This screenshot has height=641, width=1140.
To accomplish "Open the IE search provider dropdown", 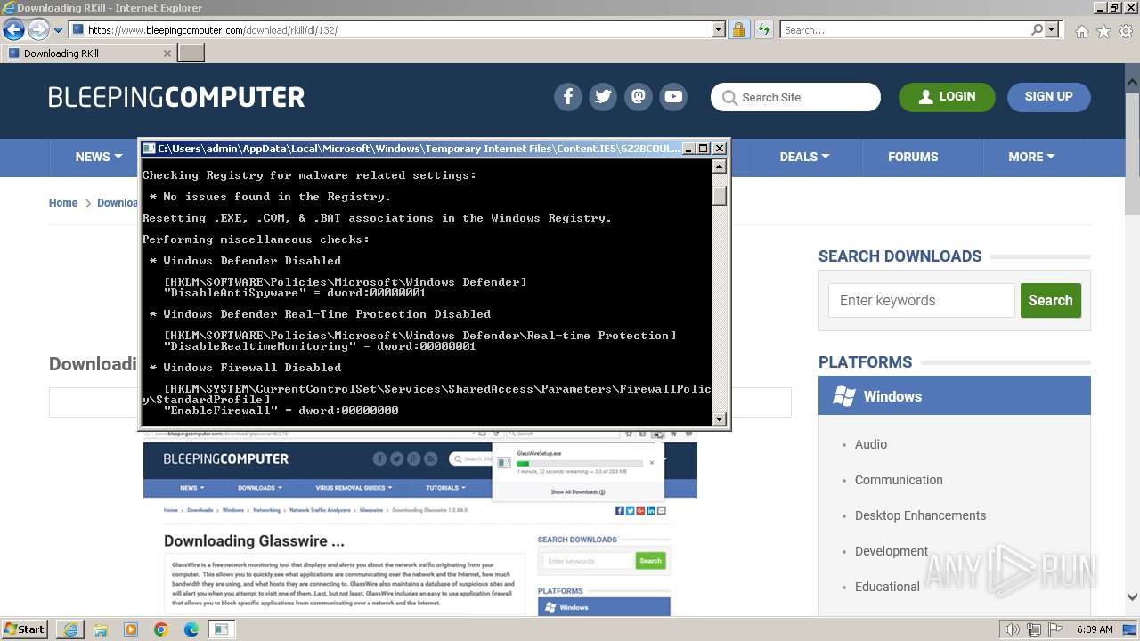I will click(x=1052, y=29).
